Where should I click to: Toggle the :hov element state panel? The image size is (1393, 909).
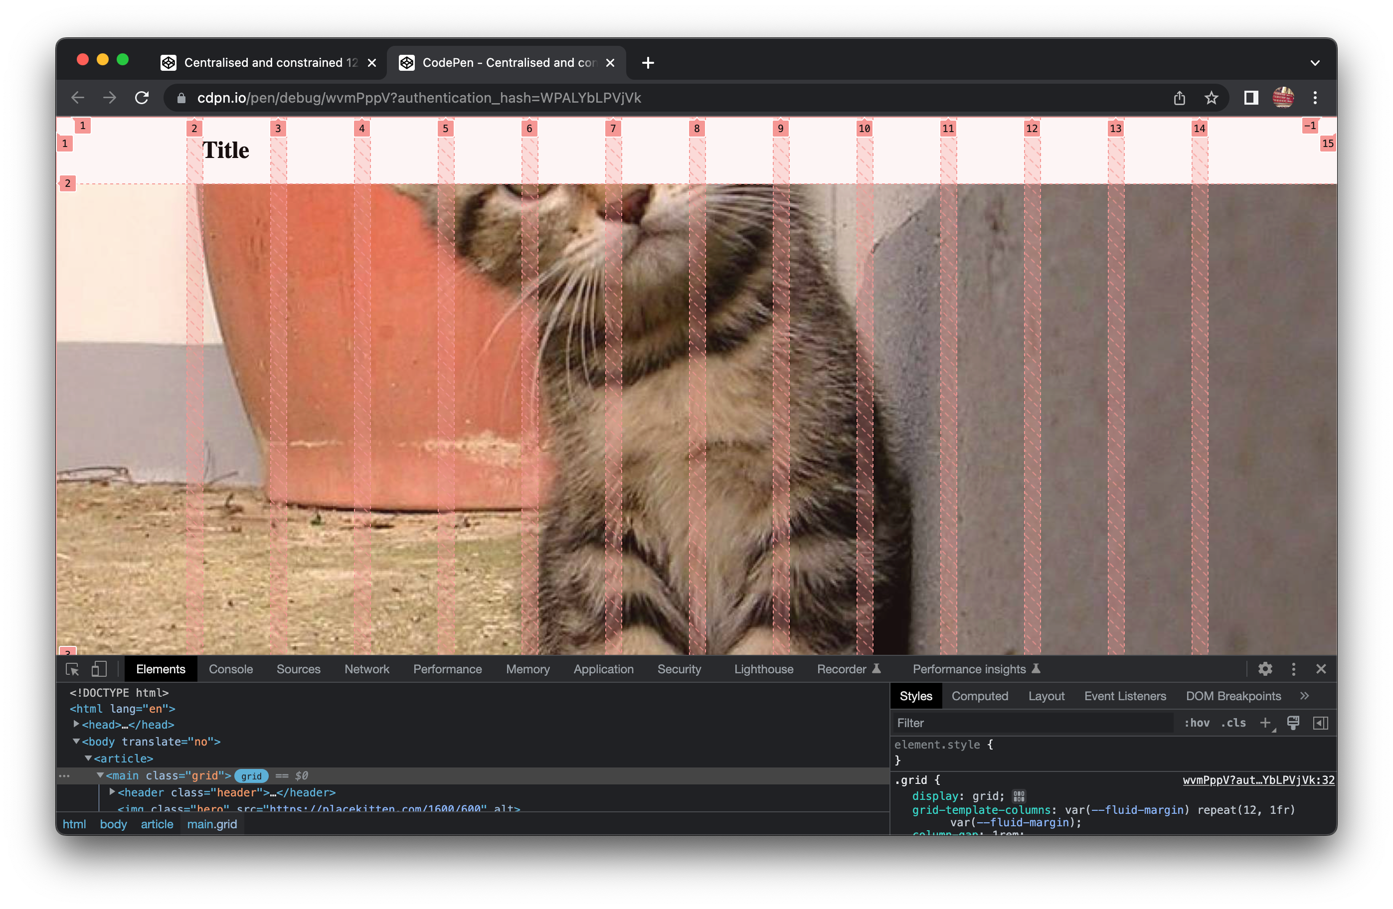[x=1197, y=723]
